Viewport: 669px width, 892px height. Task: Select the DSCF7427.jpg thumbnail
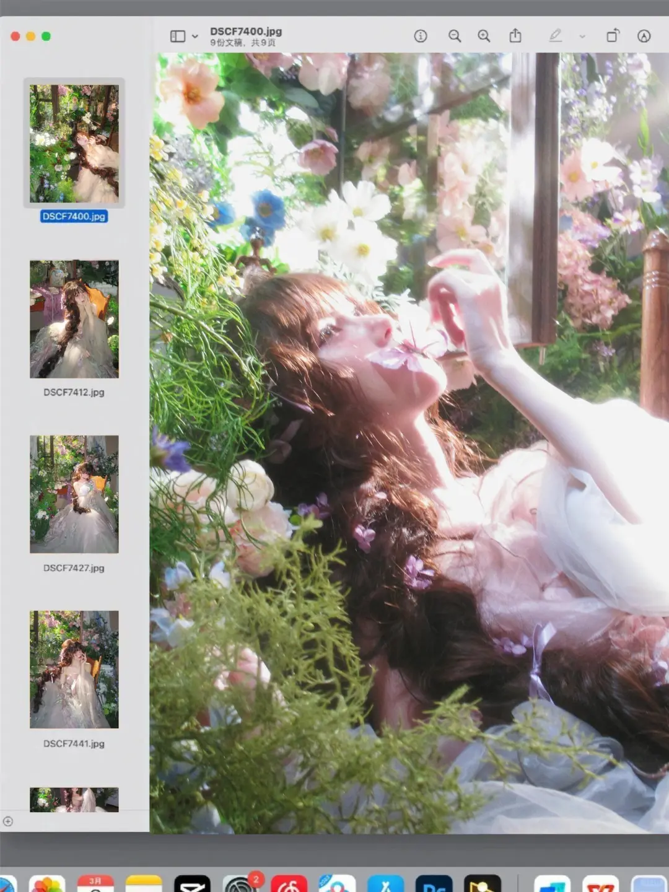pyautogui.click(x=74, y=494)
